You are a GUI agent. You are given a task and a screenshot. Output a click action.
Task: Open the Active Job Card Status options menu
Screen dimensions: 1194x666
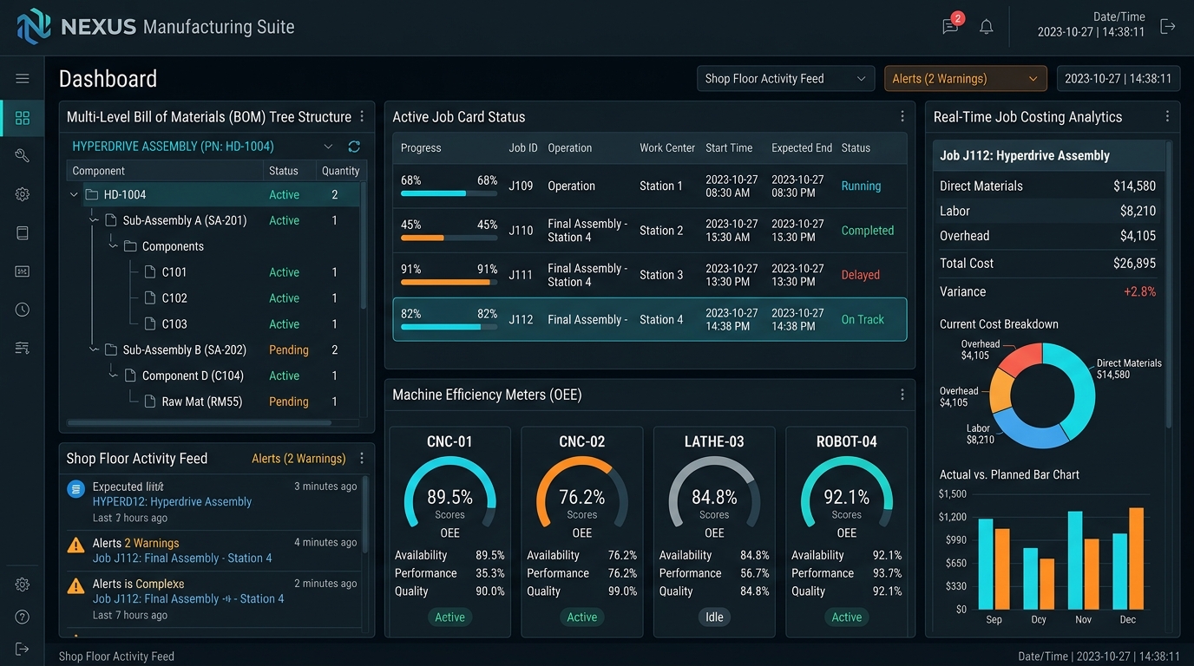click(x=902, y=117)
